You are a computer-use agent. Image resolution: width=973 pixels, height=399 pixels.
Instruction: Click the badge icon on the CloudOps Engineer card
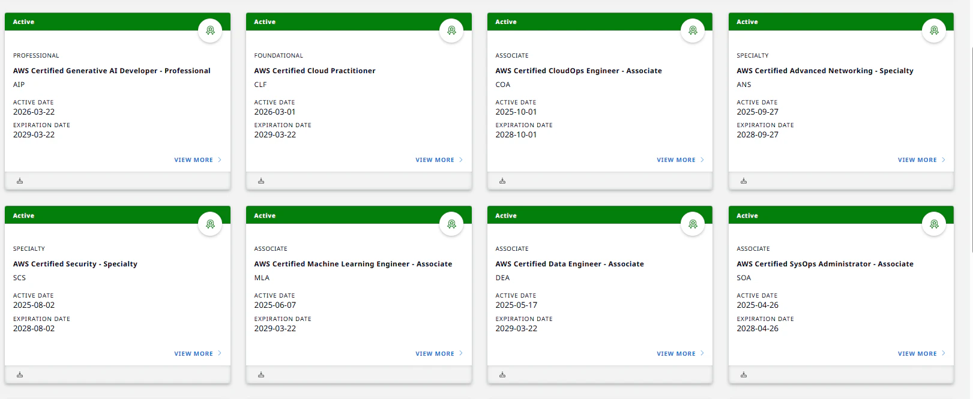693,31
